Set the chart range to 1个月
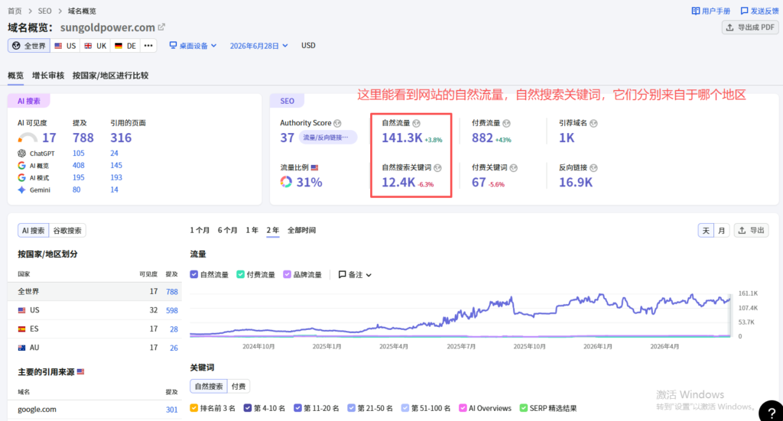 click(x=200, y=230)
